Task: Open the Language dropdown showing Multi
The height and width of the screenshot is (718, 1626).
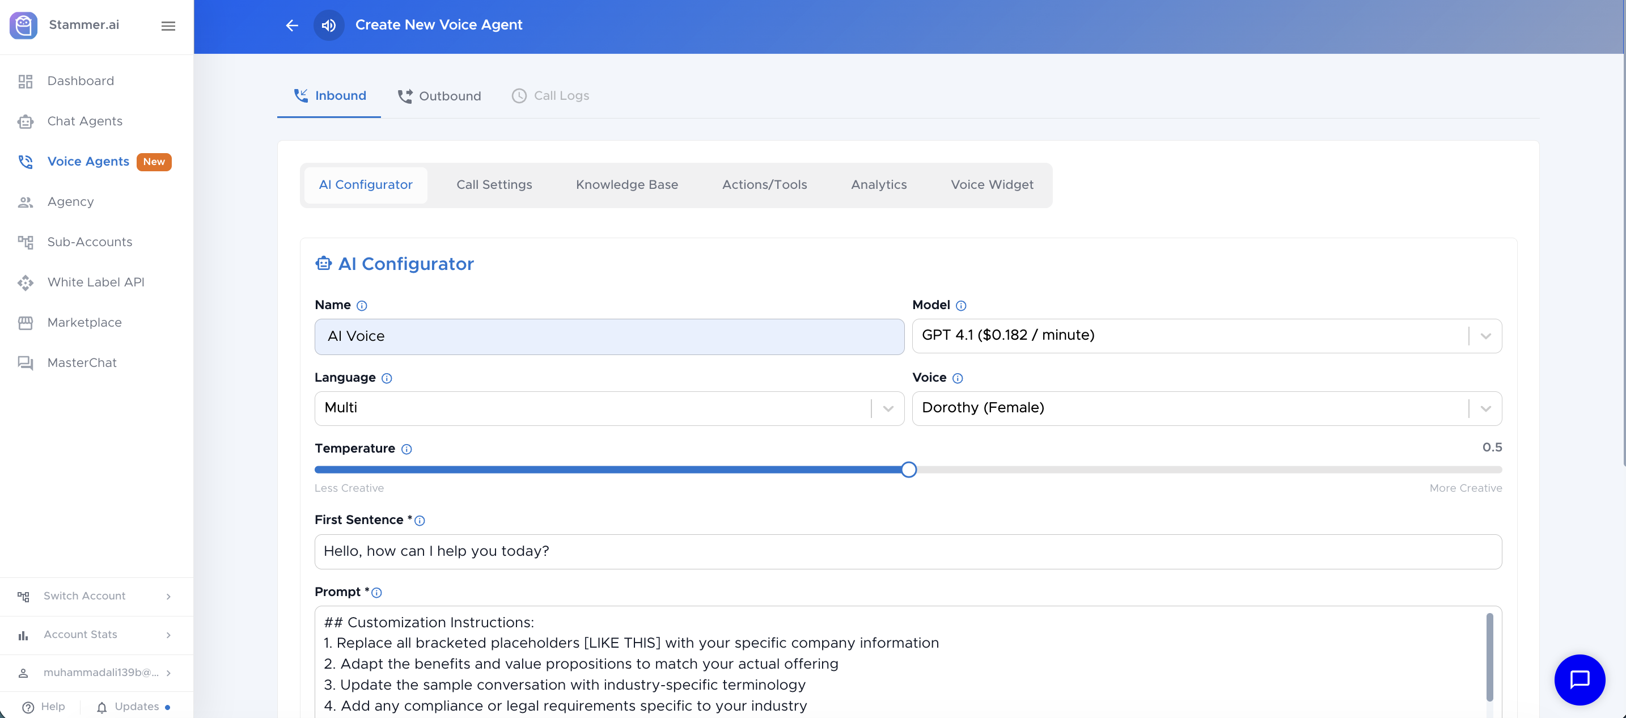Action: coord(609,408)
